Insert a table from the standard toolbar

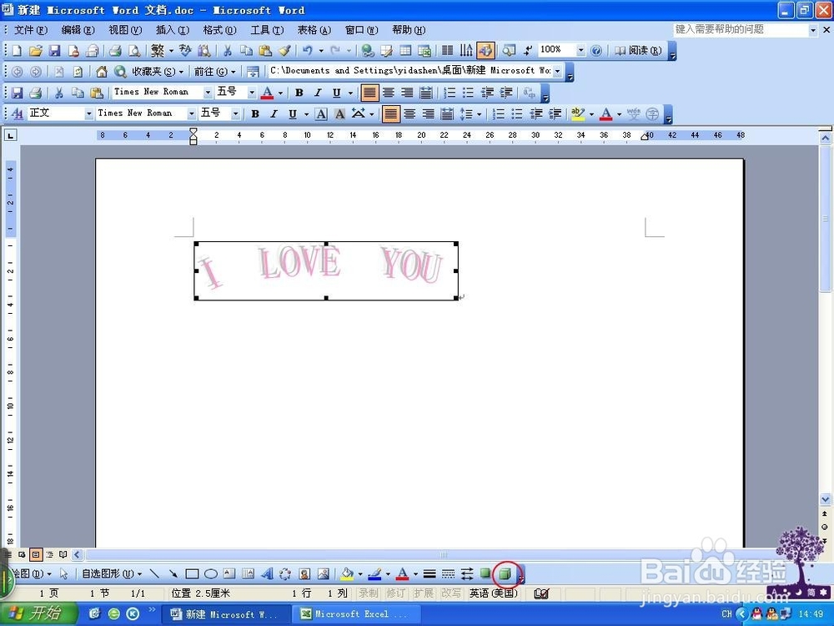(405, 51)
